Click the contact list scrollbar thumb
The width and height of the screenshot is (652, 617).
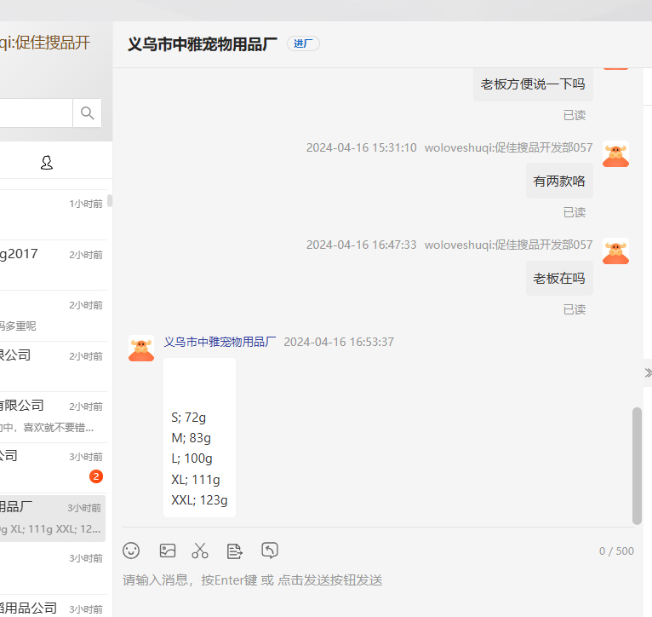click(110, 201)
